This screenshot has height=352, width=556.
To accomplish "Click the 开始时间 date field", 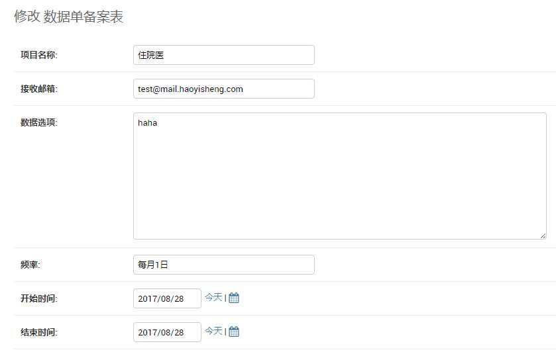I will click(167, 298).
